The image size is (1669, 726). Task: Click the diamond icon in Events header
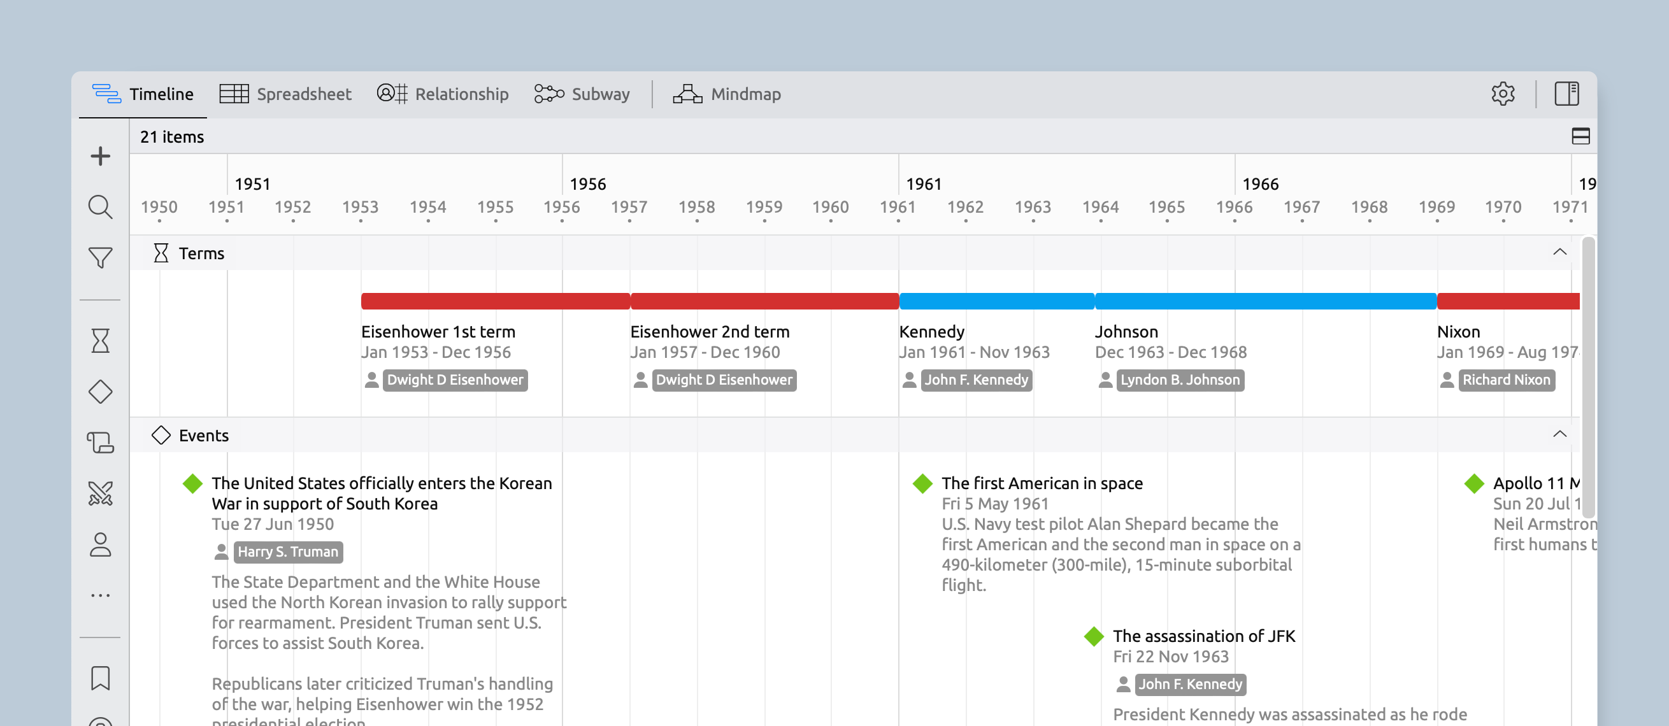click(x=161, y=435)
